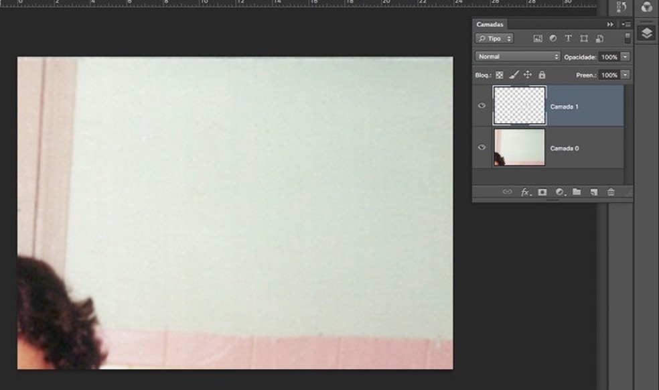
Task: Toggle the layer filtering on/off switch
Action: coord(628,38)
